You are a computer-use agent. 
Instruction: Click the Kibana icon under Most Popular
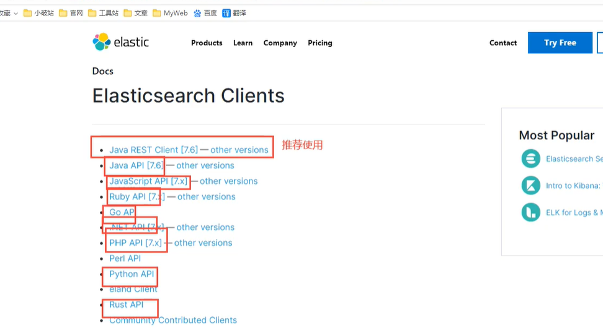coord(530,185)
